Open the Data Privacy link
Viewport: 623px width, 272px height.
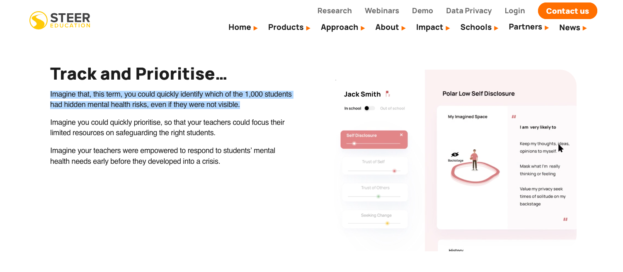(468, 11)
